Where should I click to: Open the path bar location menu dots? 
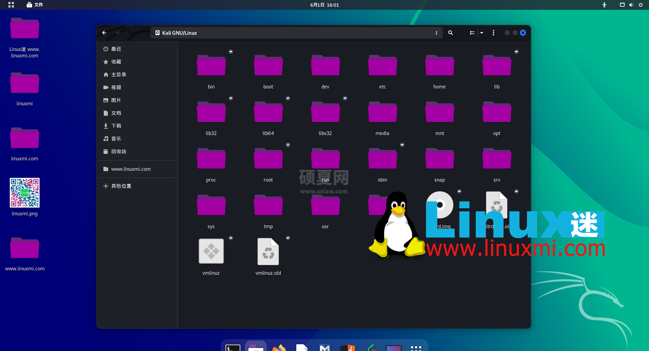point(436,33)
